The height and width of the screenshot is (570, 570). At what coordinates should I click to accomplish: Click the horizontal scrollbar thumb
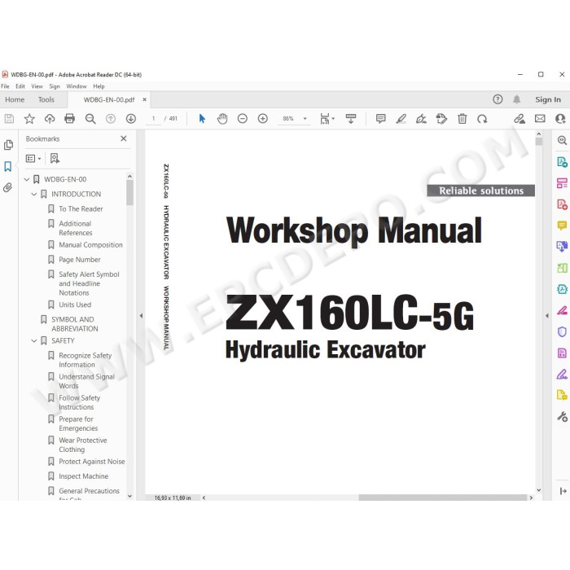point(443,498)
